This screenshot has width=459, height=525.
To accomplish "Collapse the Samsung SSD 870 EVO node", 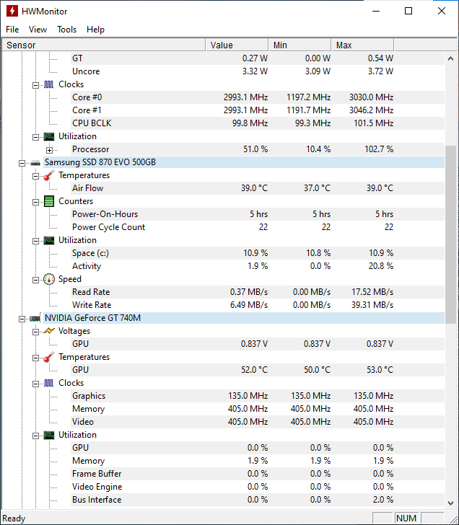I will [22, 163].
